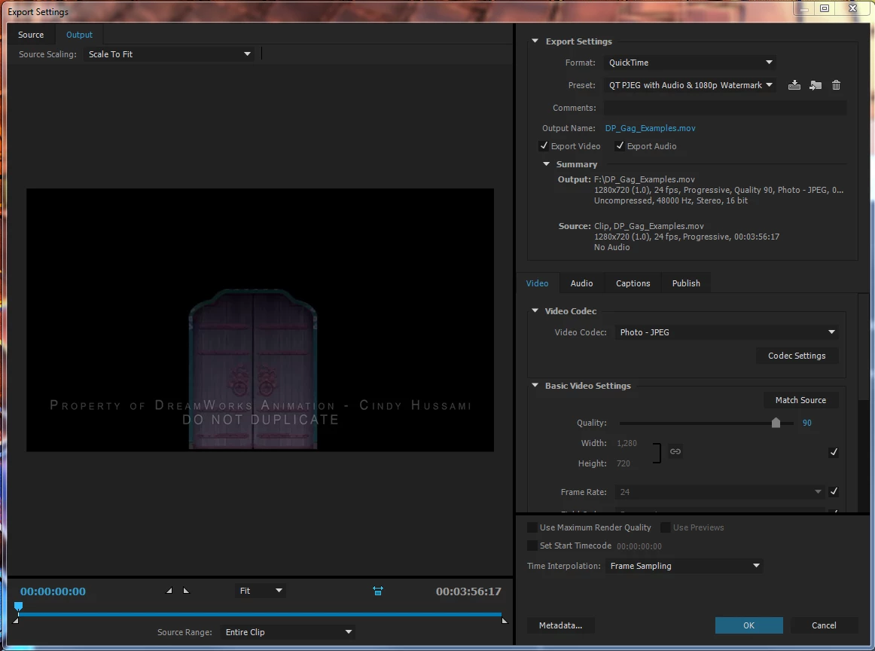The width and height of the screenshot is (875, 651).
Task: Click the duration timecode 00:03:56:17
Action: [x=468, y=591]
